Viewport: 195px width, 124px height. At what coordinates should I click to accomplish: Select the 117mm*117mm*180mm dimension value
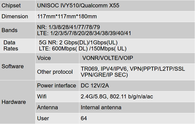click(x=67, y=17)
